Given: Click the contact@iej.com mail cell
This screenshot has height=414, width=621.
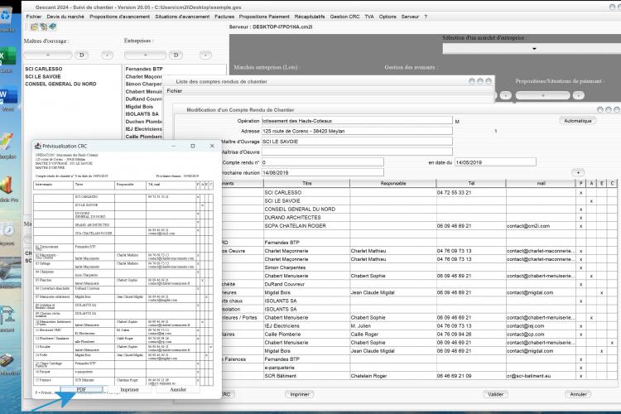Looking at the screenshot, I should tap(541, 326).
